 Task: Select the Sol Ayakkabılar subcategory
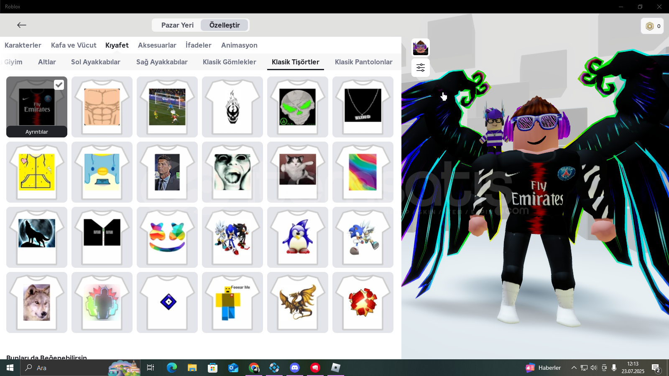click(96, 62)
